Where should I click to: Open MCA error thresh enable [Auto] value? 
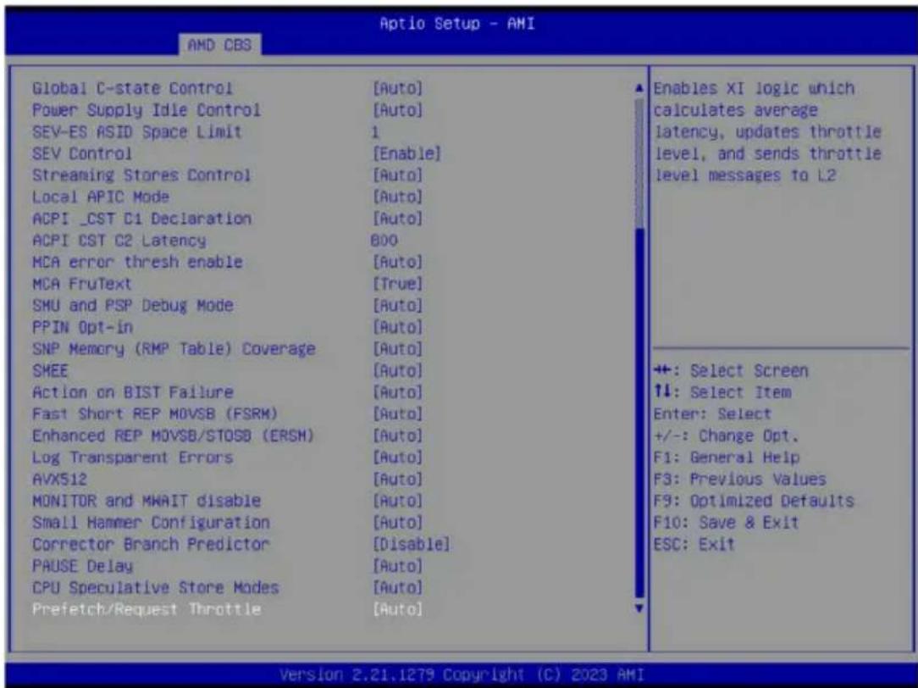click(397, 262)
